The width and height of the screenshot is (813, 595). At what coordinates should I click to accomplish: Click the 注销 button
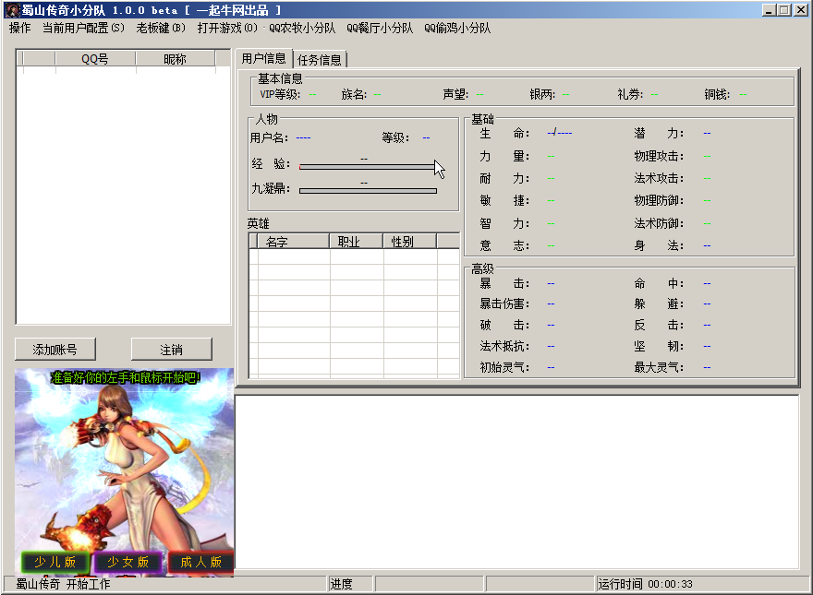(171, 350)
